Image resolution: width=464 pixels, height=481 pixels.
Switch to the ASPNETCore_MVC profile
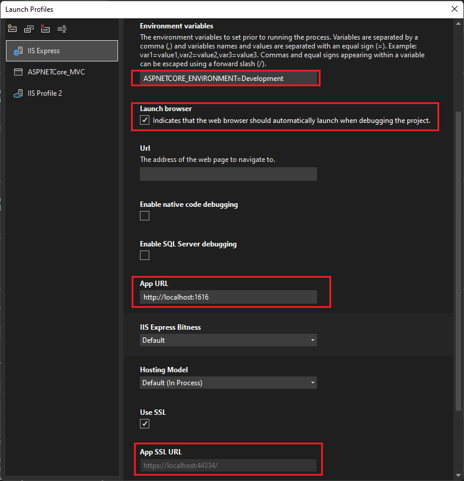[x=57, y=72]
